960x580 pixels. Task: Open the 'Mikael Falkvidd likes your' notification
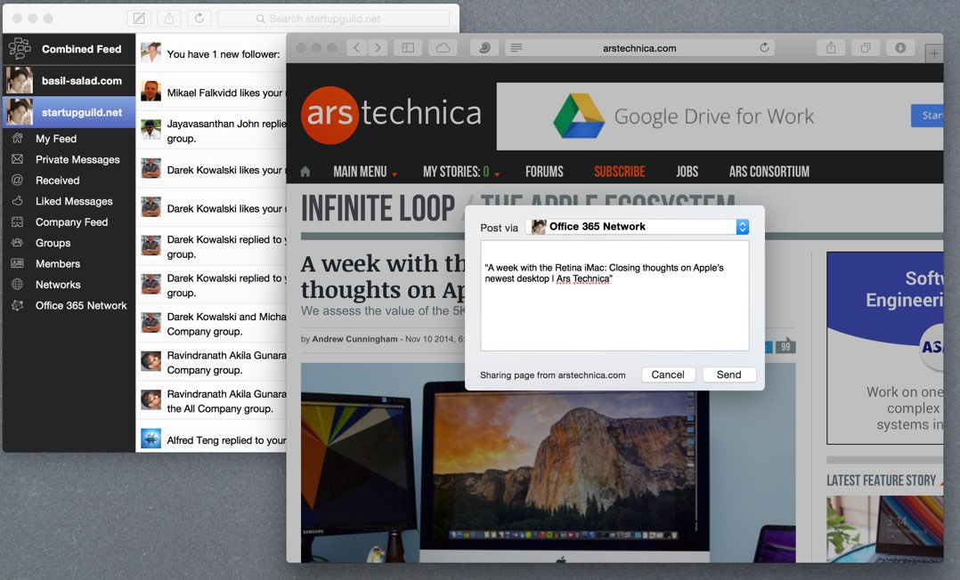(x=211, y=93)
